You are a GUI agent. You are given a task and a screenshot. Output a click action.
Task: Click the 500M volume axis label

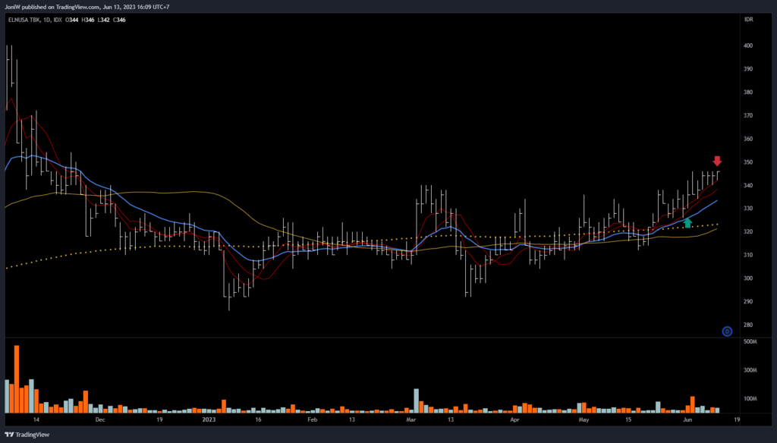pos(750,342)
